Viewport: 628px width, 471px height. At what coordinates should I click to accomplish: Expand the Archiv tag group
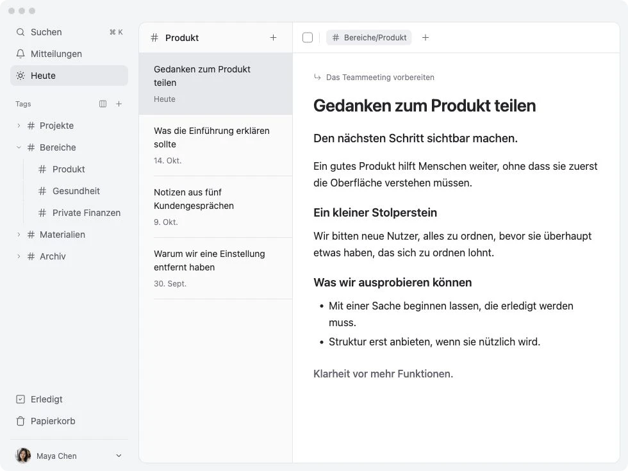(x=19, y=256)
